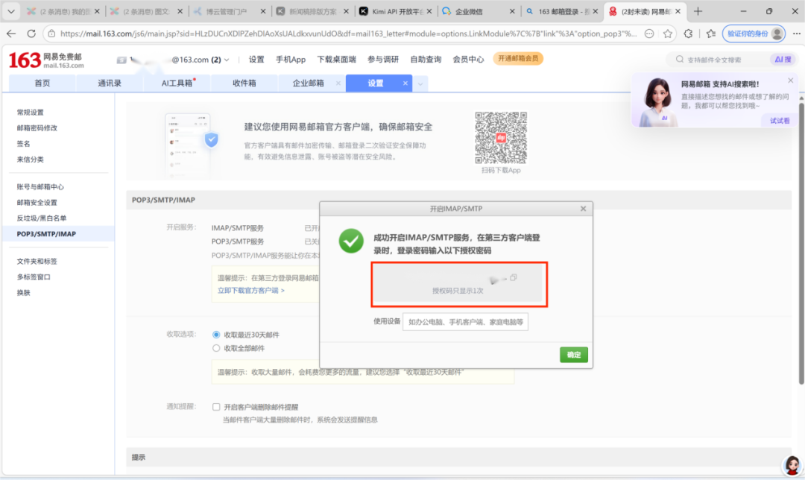This screenshot has width=805, height=480.
Task: Open the 首页 mail tab
Action: pyautogui.click(x=42, y=83)
